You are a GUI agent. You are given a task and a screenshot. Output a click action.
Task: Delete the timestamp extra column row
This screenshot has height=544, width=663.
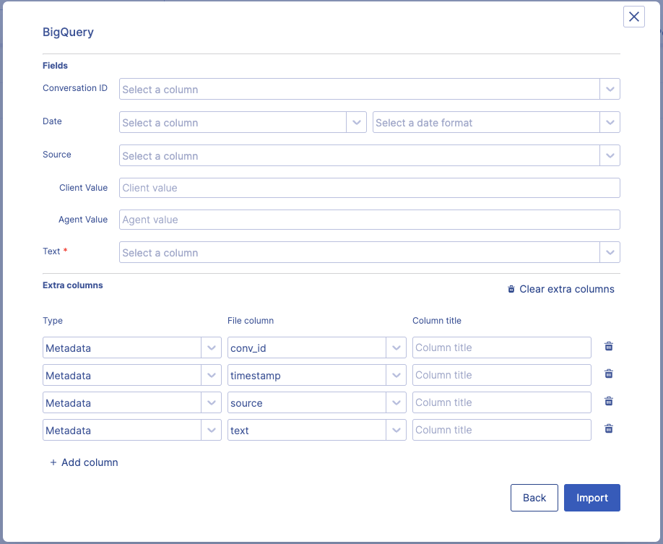(609, 374)
